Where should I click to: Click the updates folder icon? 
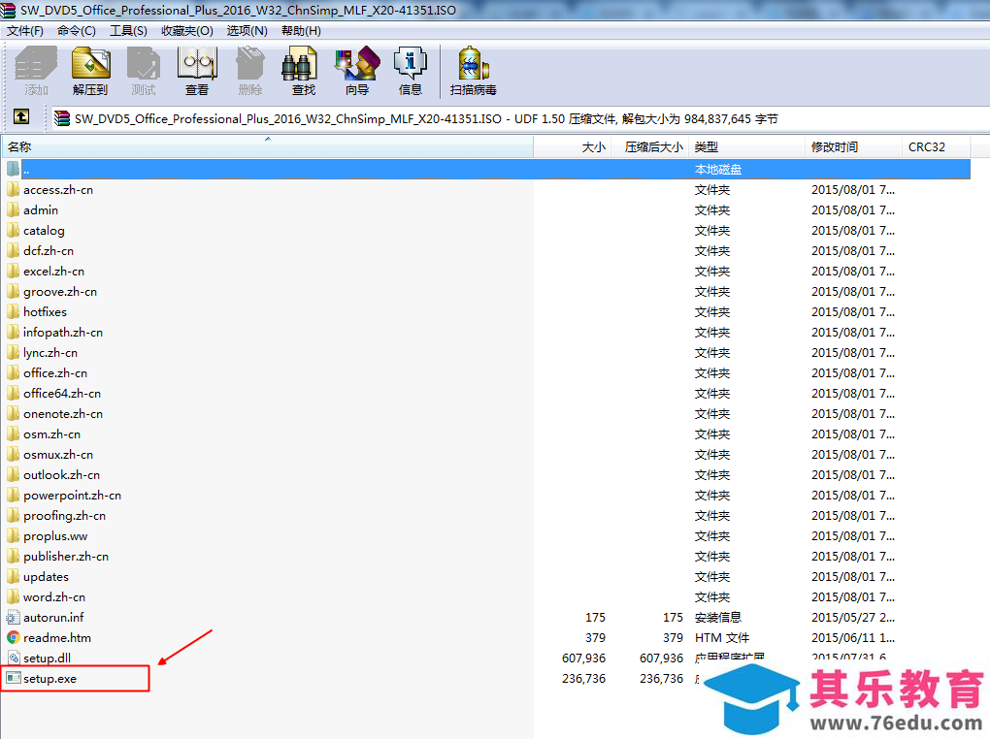14,576
